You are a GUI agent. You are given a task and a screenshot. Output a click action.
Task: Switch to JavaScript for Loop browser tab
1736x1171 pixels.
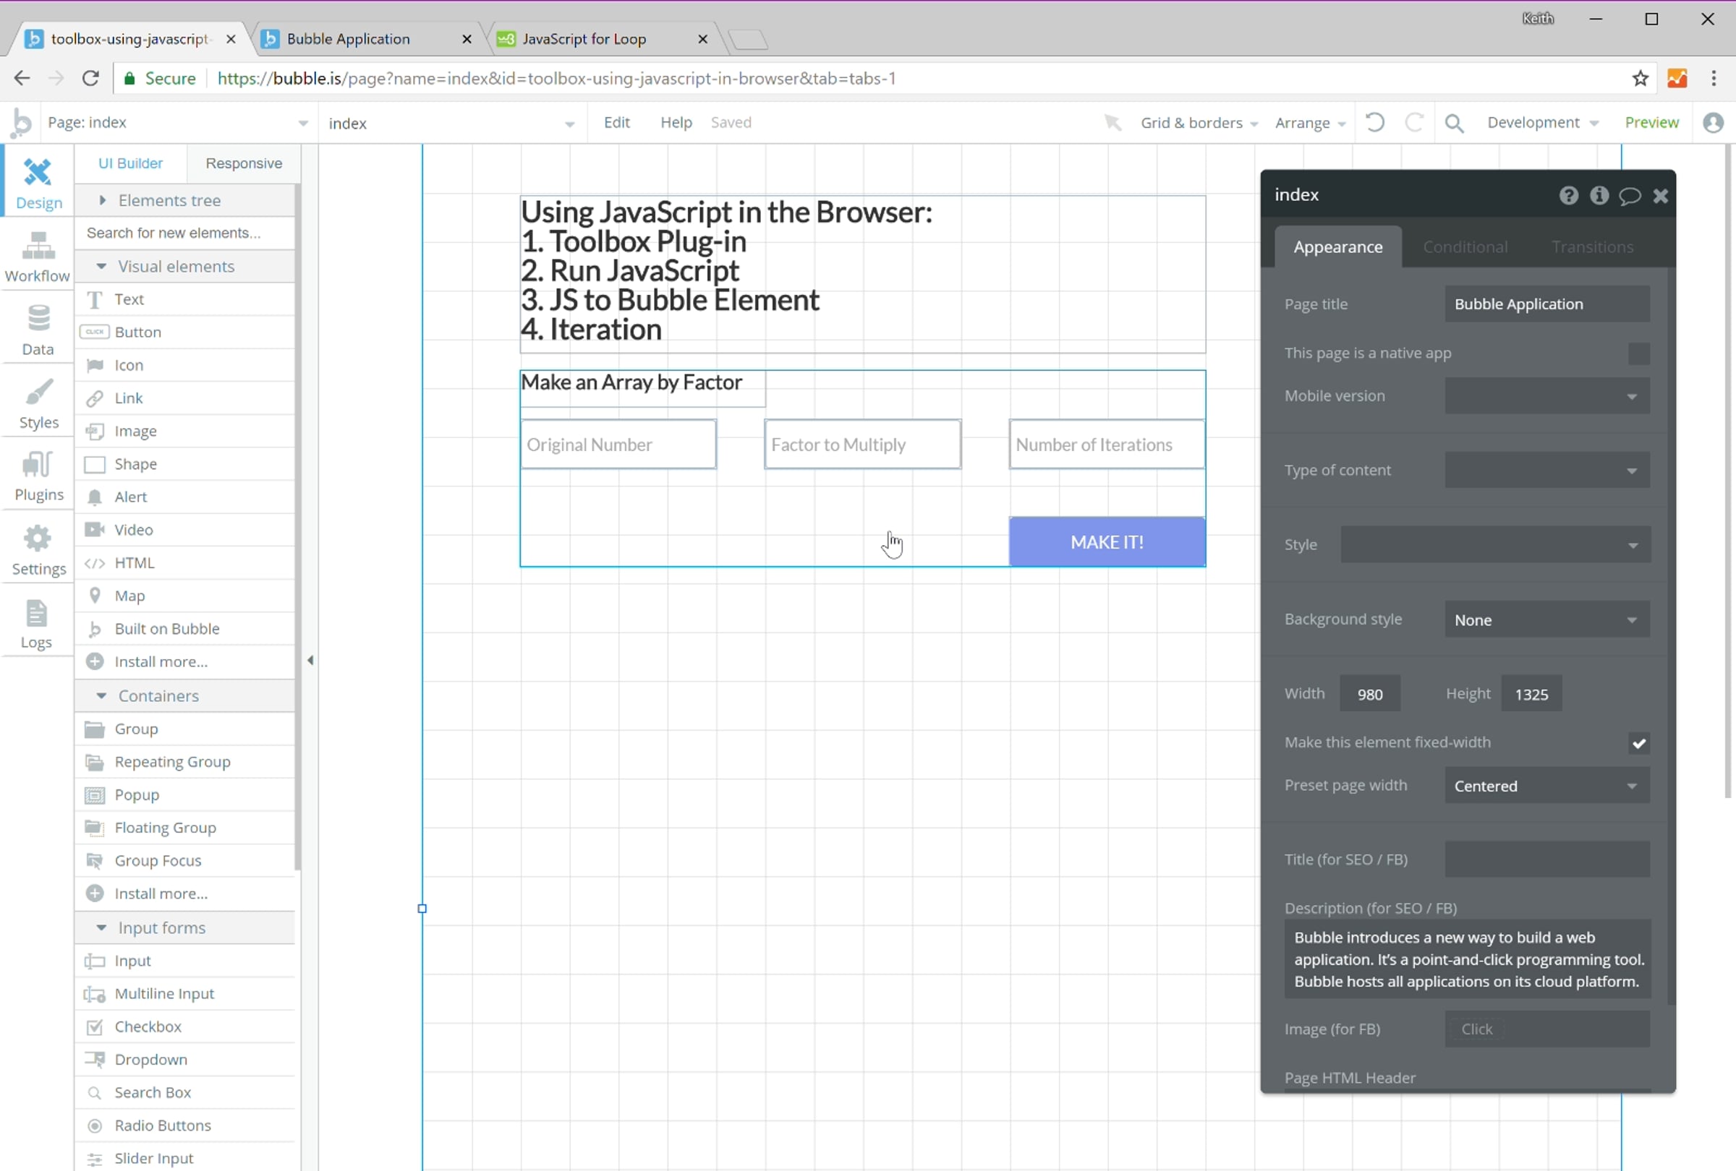(x=602, y=39)
